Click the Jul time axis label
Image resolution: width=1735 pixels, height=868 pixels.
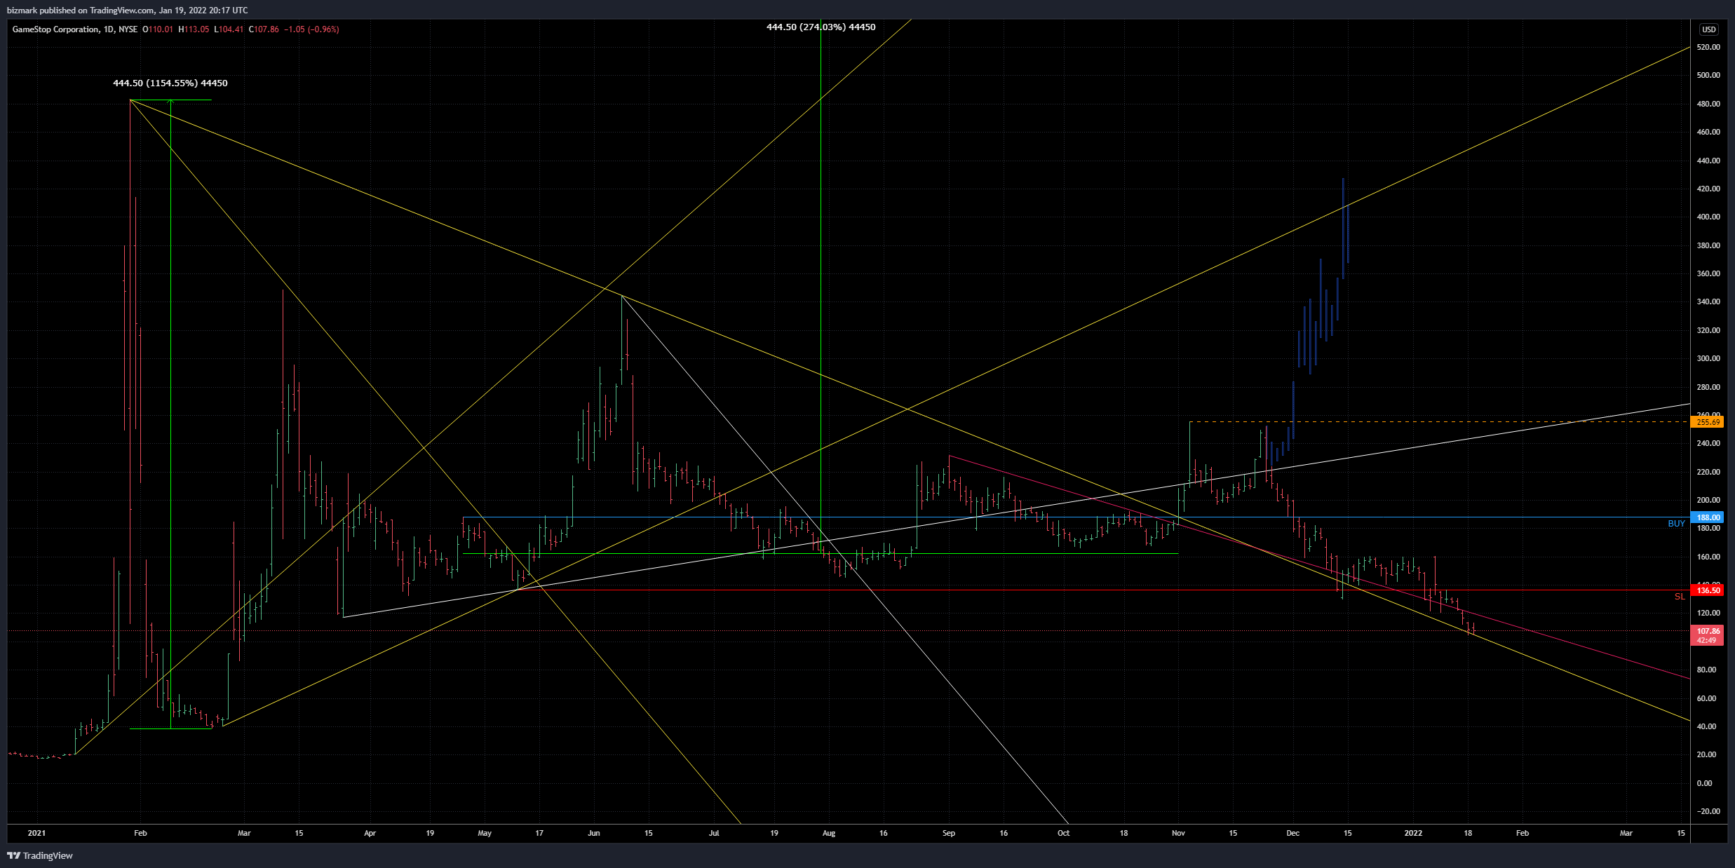(x=714, y=833)
